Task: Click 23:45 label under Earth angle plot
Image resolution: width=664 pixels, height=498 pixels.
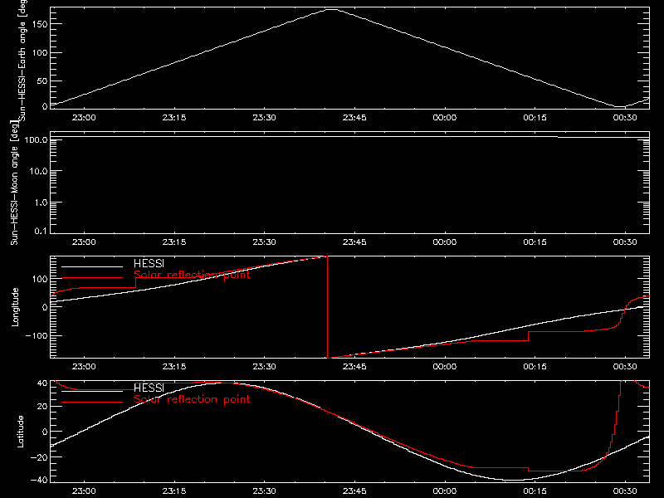Action: [x=354, y=118]
